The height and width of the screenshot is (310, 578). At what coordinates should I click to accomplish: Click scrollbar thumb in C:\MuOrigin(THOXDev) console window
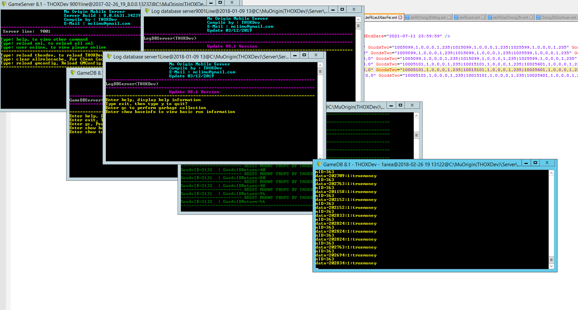416,135
